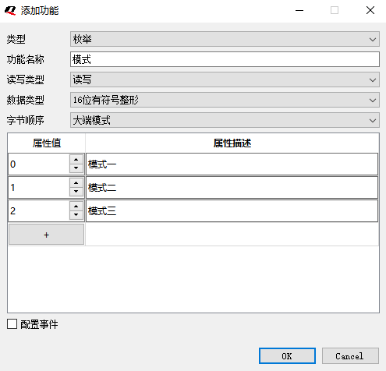
Task: Edit the 模式三 description field
Action: tap(232, 210)
